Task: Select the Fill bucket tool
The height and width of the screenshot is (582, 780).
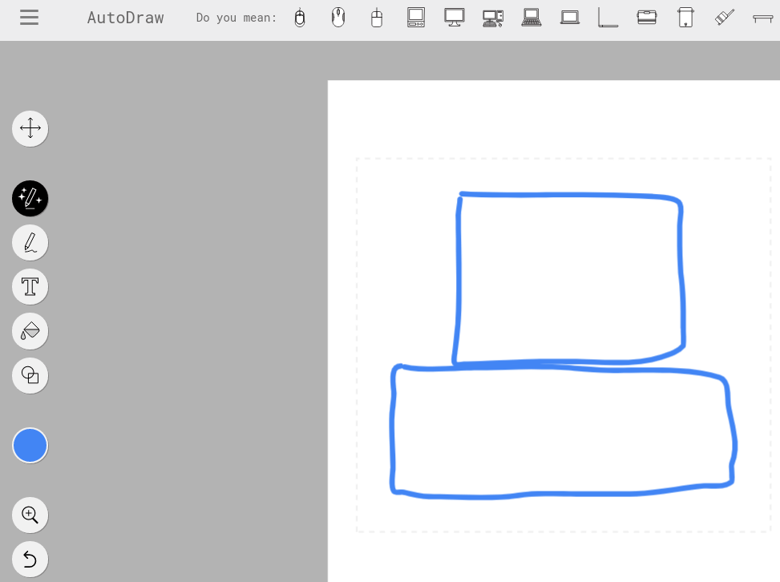Action: (30, 331)
